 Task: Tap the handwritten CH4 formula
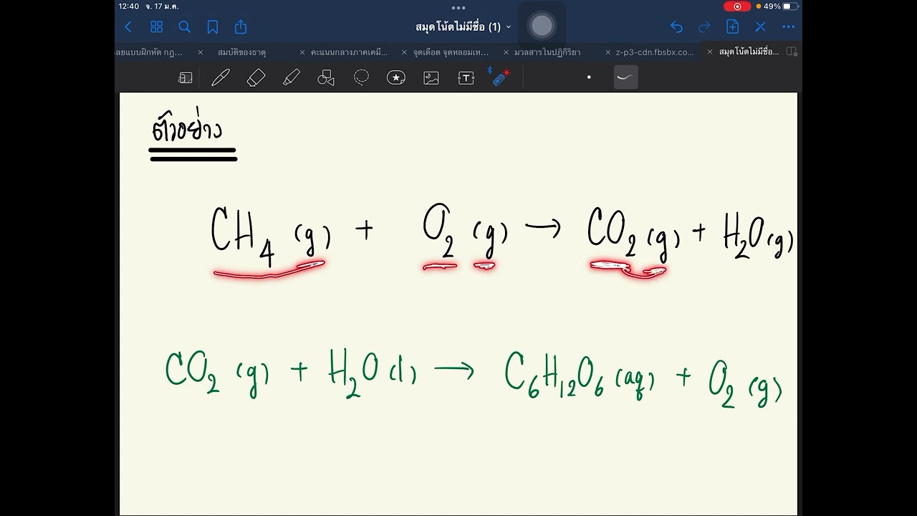coord(243,236)
